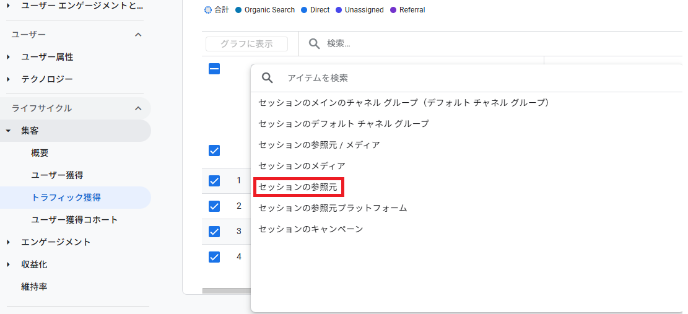Expand the ユーザー属性 tree item
Screen dimensions: 688x314
[8, 57]
